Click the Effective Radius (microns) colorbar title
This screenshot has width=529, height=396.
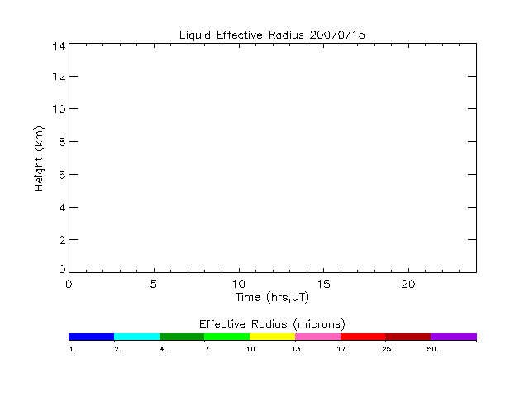pyautogui.click(x=272, y=323)
